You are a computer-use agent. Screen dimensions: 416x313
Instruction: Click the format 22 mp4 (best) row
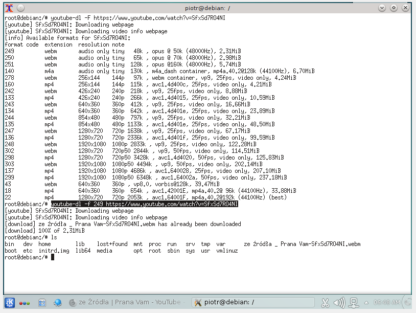(146, 197)
